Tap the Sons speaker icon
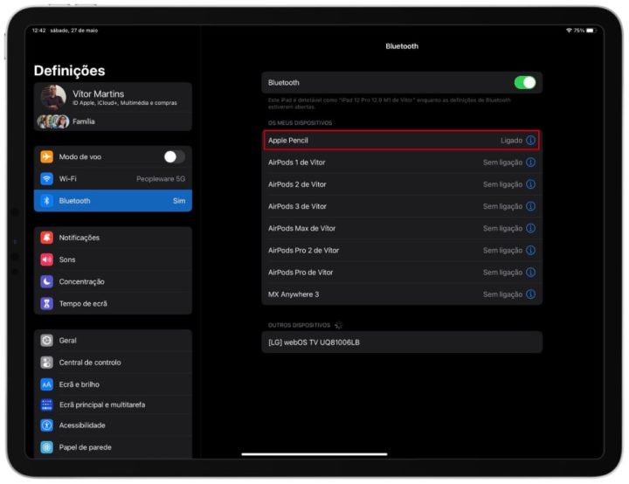Image resolution: width=629 pixels, height=484 pixels. pyautogui.click(x=46, y=259)
